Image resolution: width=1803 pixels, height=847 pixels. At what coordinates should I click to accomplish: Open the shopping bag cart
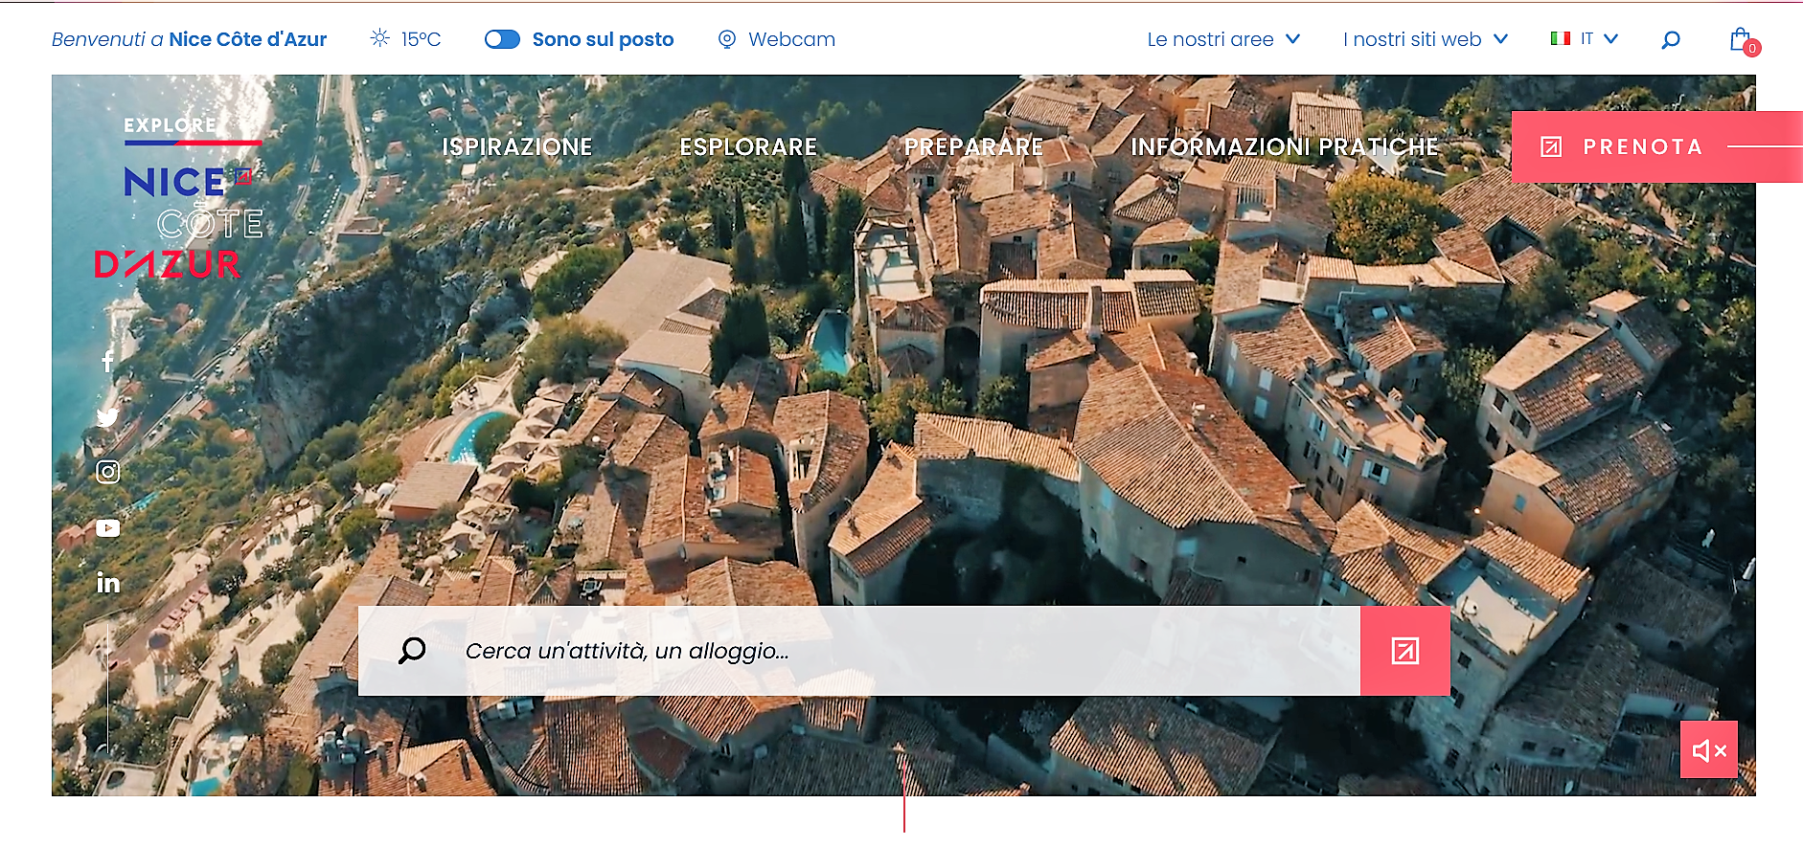point(1741,40)
